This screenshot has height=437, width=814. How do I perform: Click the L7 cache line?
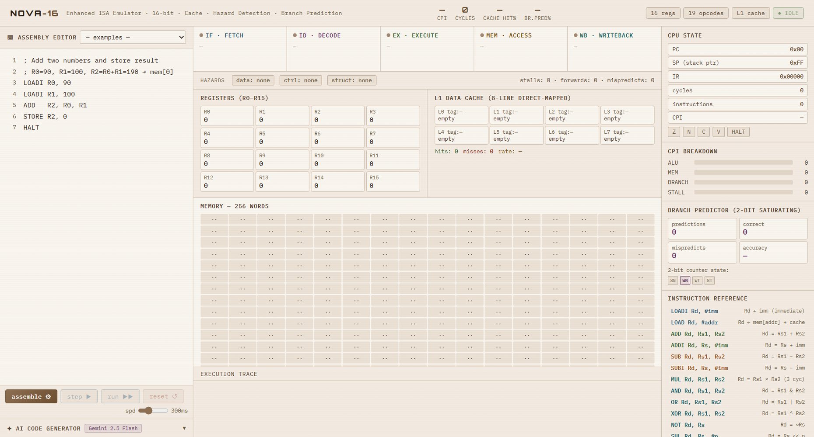point(627,135)
